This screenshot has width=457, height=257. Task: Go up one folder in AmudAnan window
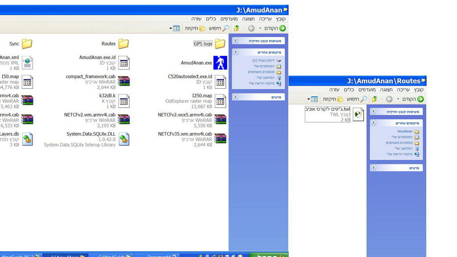point(237,28)
